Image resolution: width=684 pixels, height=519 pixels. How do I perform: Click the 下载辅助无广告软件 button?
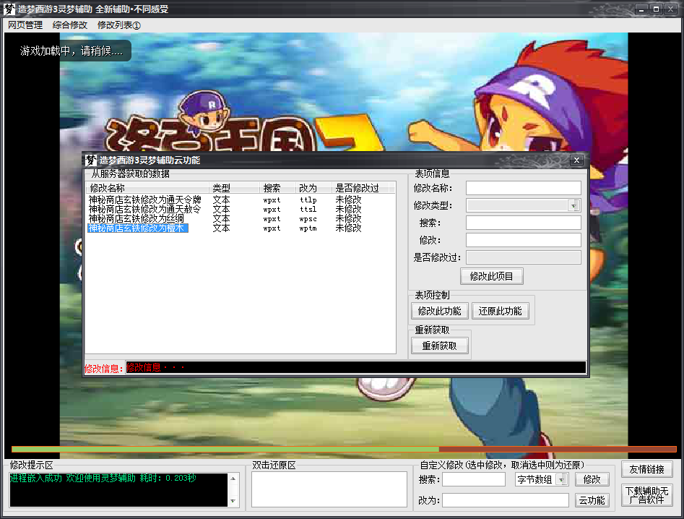tap(647, 495)
